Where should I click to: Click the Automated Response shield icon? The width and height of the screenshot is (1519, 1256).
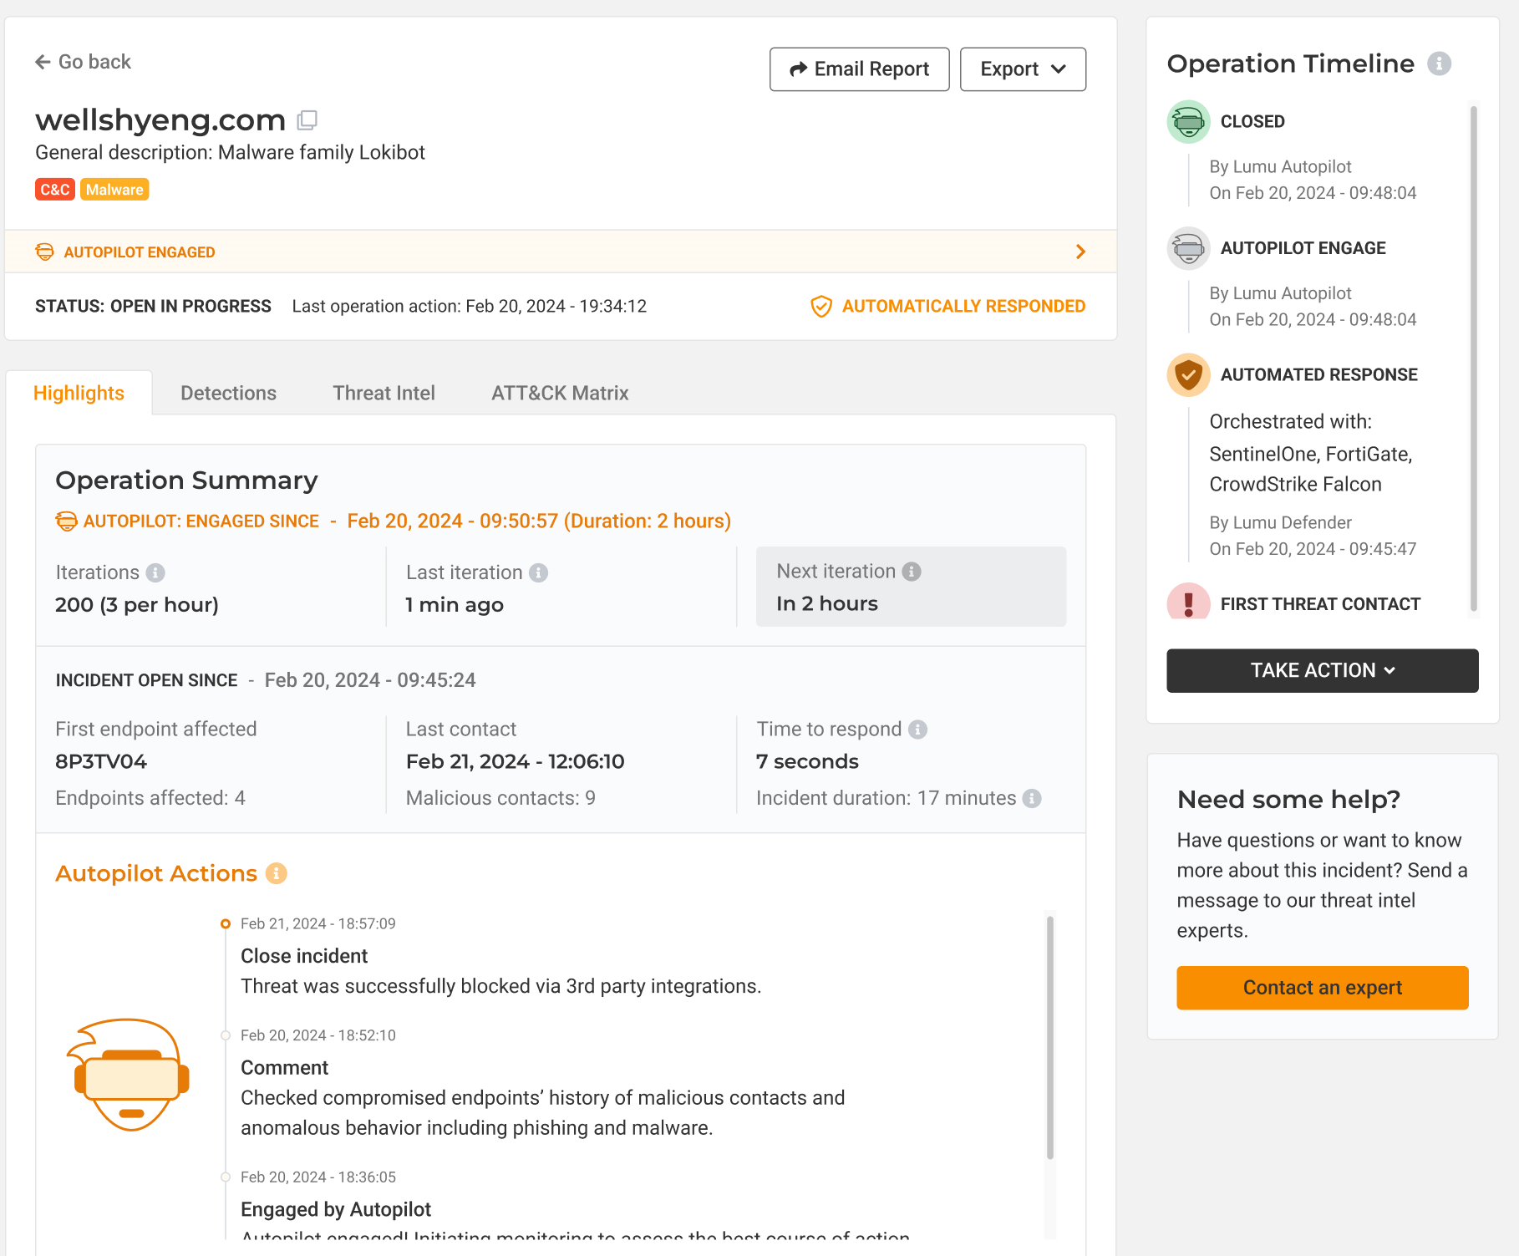(x=1188, y=375)
